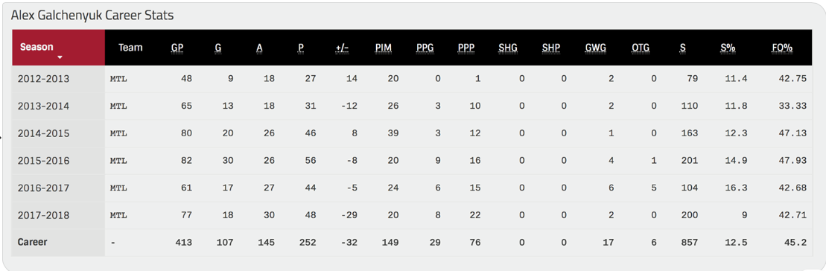The width and height of the screenshot is (826, 271).
Task: Select the 2015-2016 season row
Action: [410, 161]
